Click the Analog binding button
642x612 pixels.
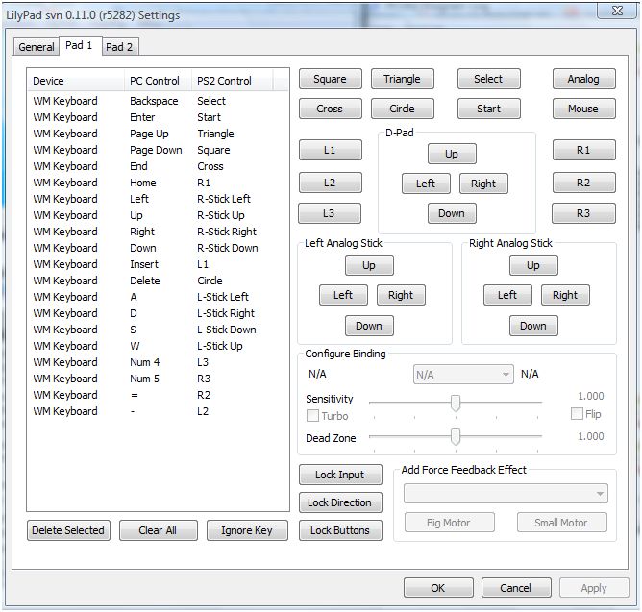[583, 79]
